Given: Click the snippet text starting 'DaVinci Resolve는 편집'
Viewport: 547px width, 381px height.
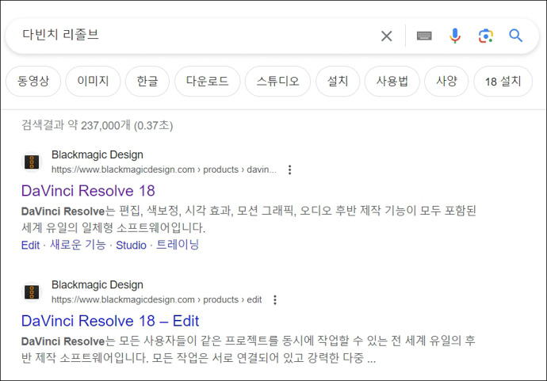Looking at the screenshot, I should [248, 219].
